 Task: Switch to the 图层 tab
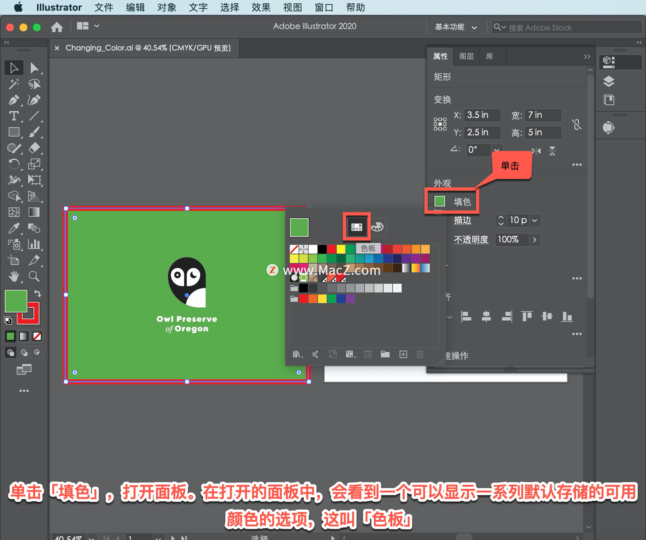[466, 56]
